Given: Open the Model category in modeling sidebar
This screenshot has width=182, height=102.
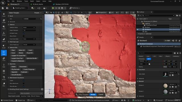Looking at the screenshot, I should (x=4, y=46).
